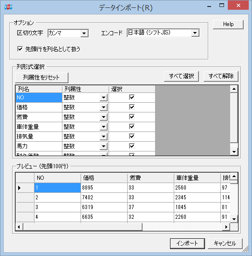The image size is (252, 256).
Task: Click すべて解除 button
Action: click(221, 76)
